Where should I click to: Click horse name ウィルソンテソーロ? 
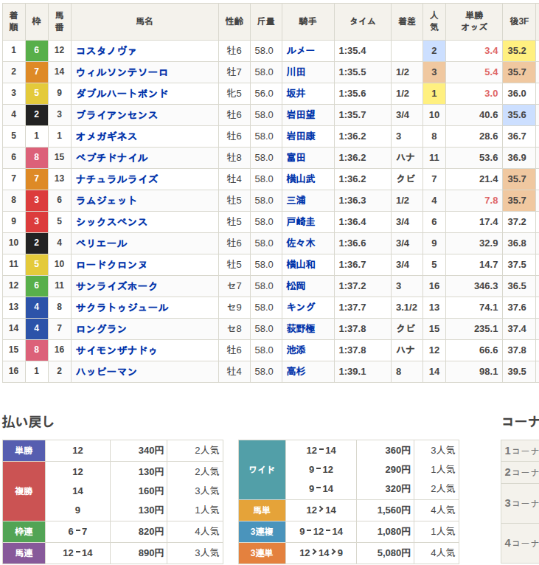click(x=122, y=72)
